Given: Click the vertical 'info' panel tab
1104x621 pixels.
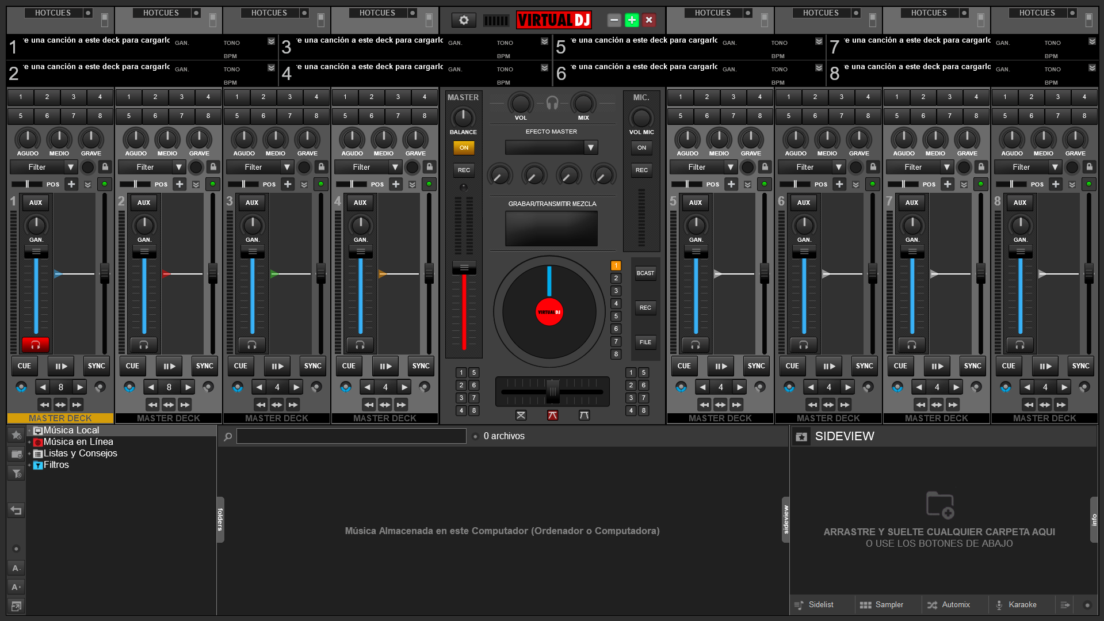Looking at the screenshot, I should click(1094, 519).
